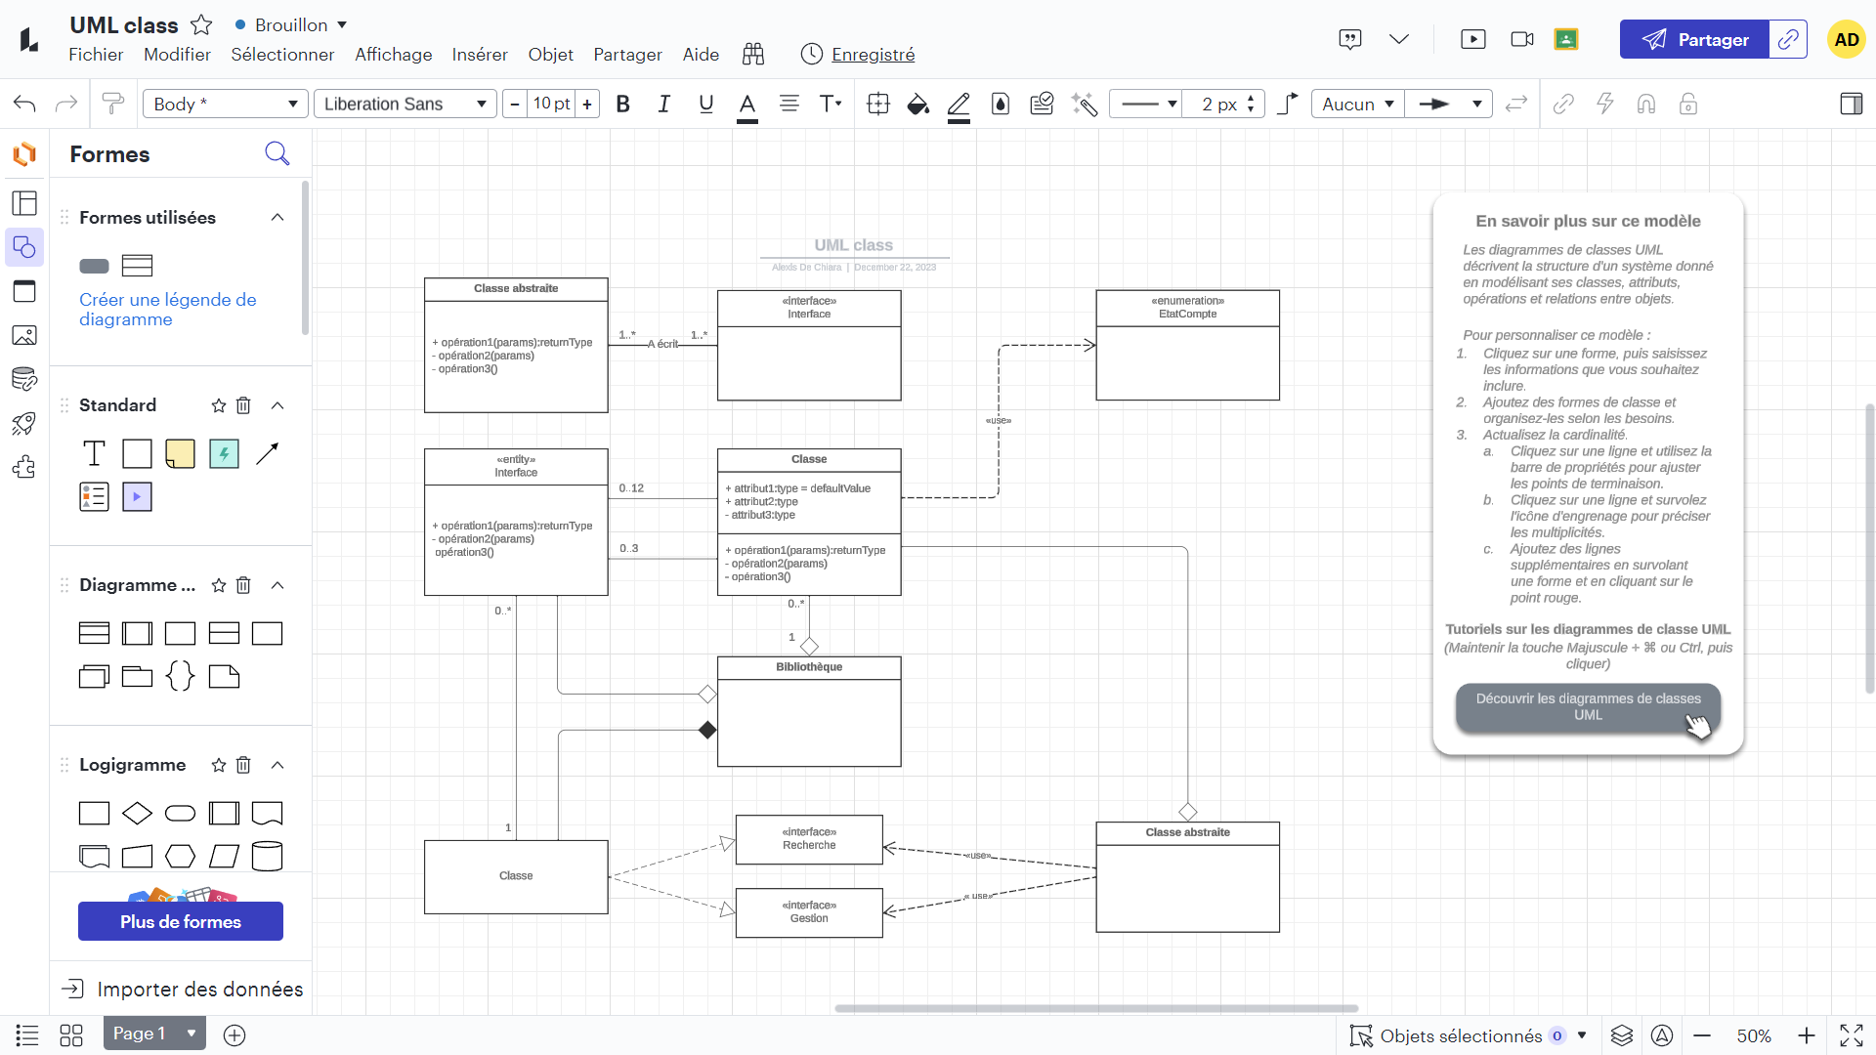The image size is (1876, 1055).
Task: Click the Plus de formes button
Action: tap(181, 921)
